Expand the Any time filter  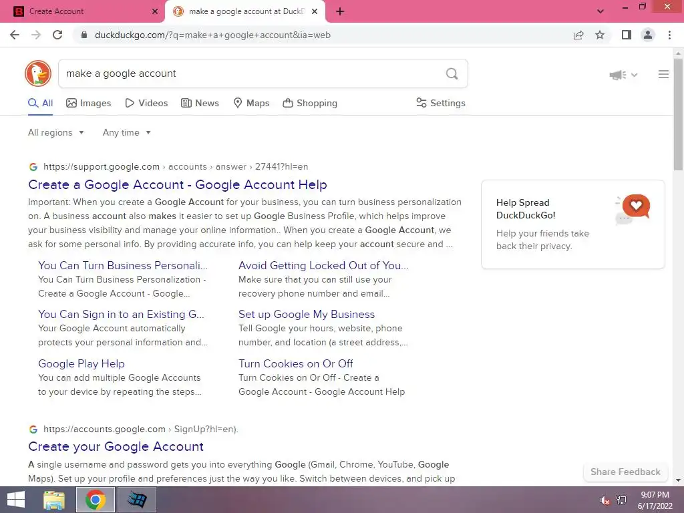[126, 133]
